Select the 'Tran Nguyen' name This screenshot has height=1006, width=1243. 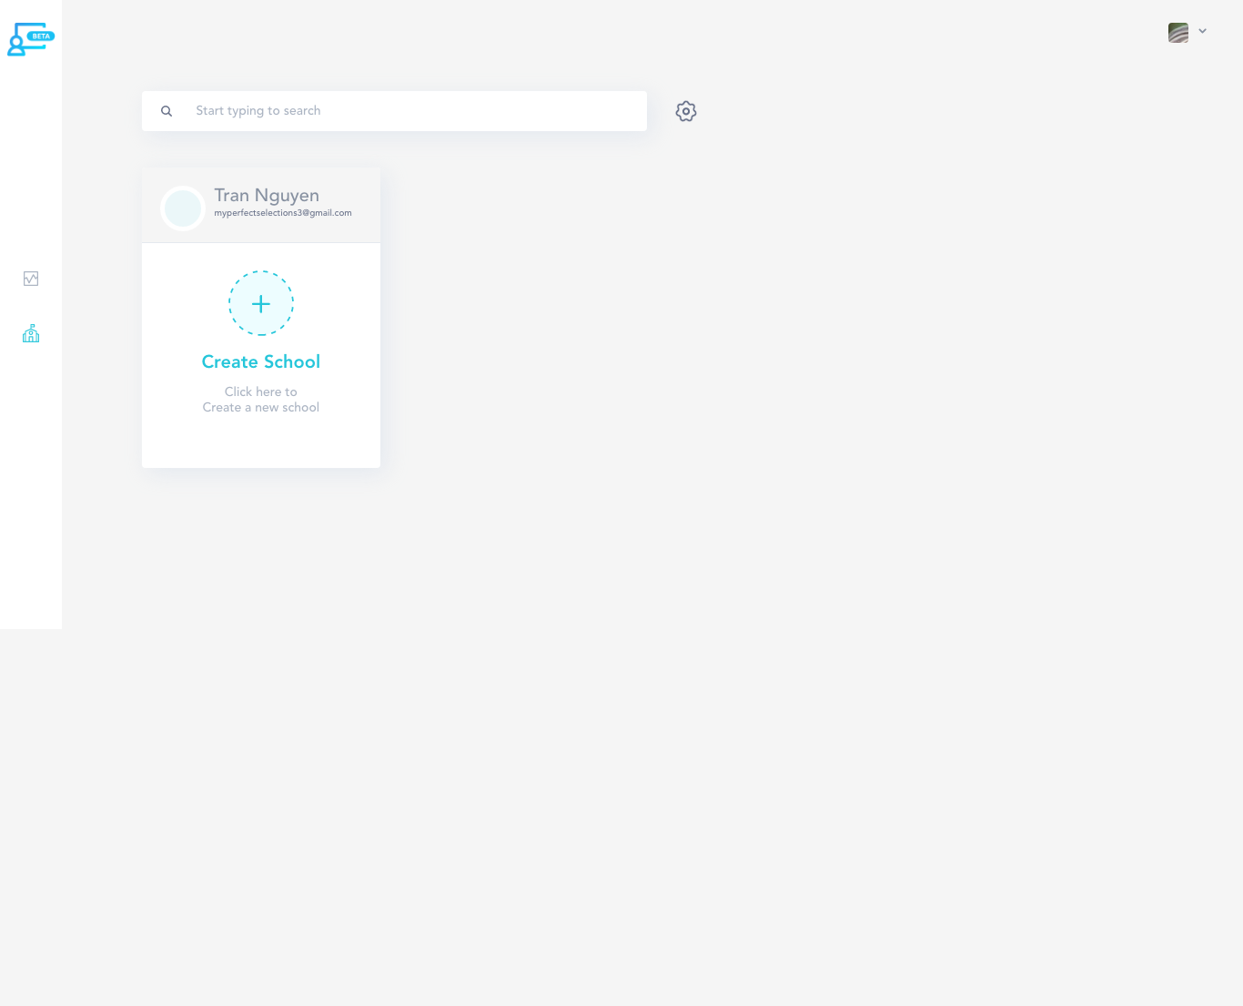pyautogui.click(x=267, y=196)
